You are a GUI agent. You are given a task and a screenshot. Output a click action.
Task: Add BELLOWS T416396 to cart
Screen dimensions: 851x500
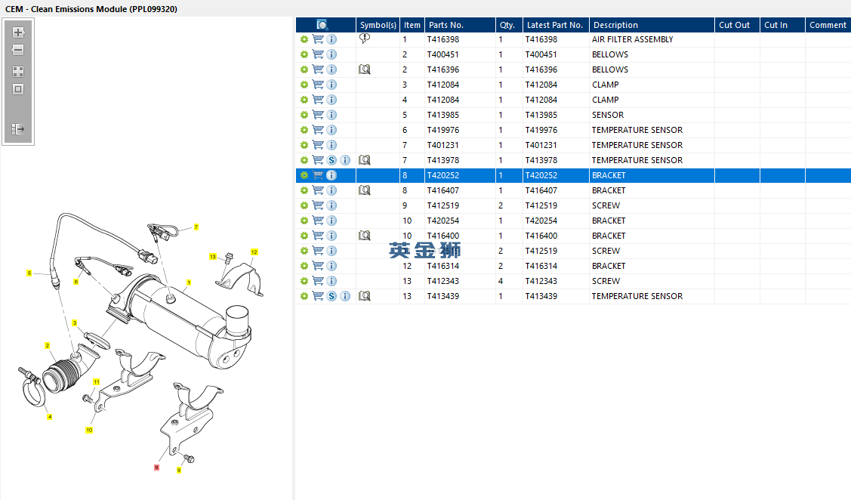coord(318,69)
